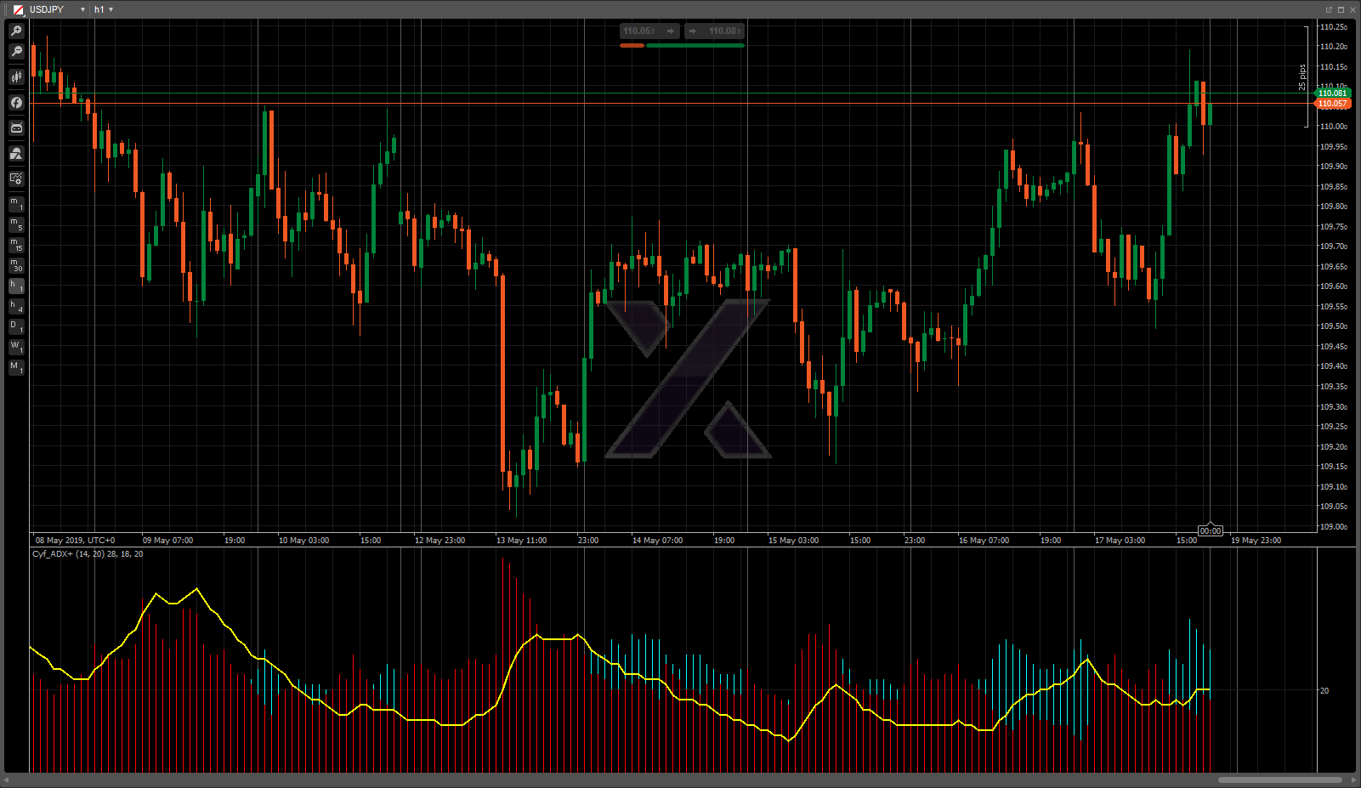Click the zoom out magnifier icon
This screenshot has height=788, width=1361.
16,52
